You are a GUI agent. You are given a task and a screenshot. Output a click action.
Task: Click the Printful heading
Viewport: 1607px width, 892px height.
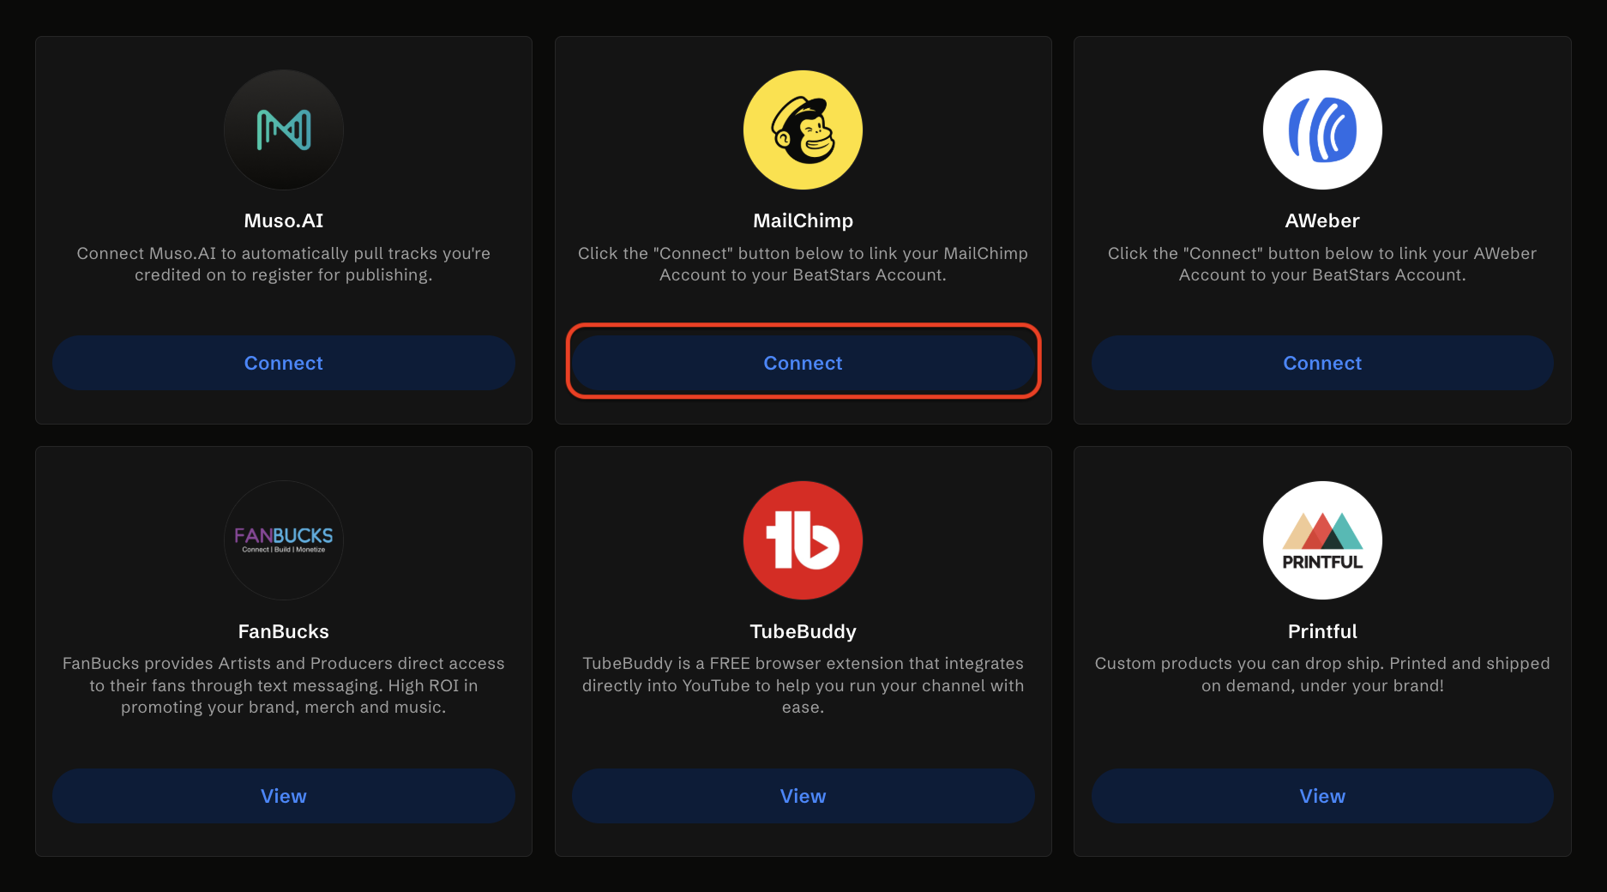(1322, 631)
